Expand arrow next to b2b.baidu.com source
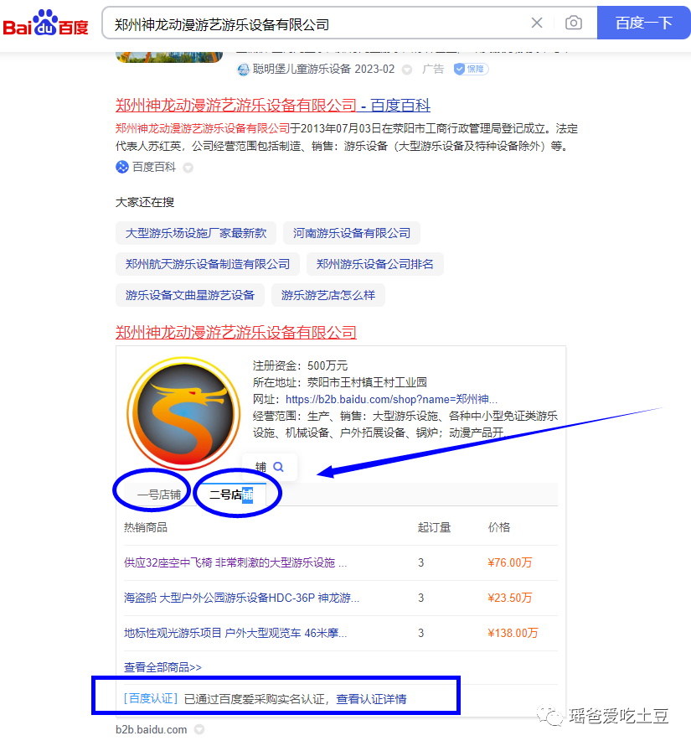691x746 pixels. [x=199, y=730]
